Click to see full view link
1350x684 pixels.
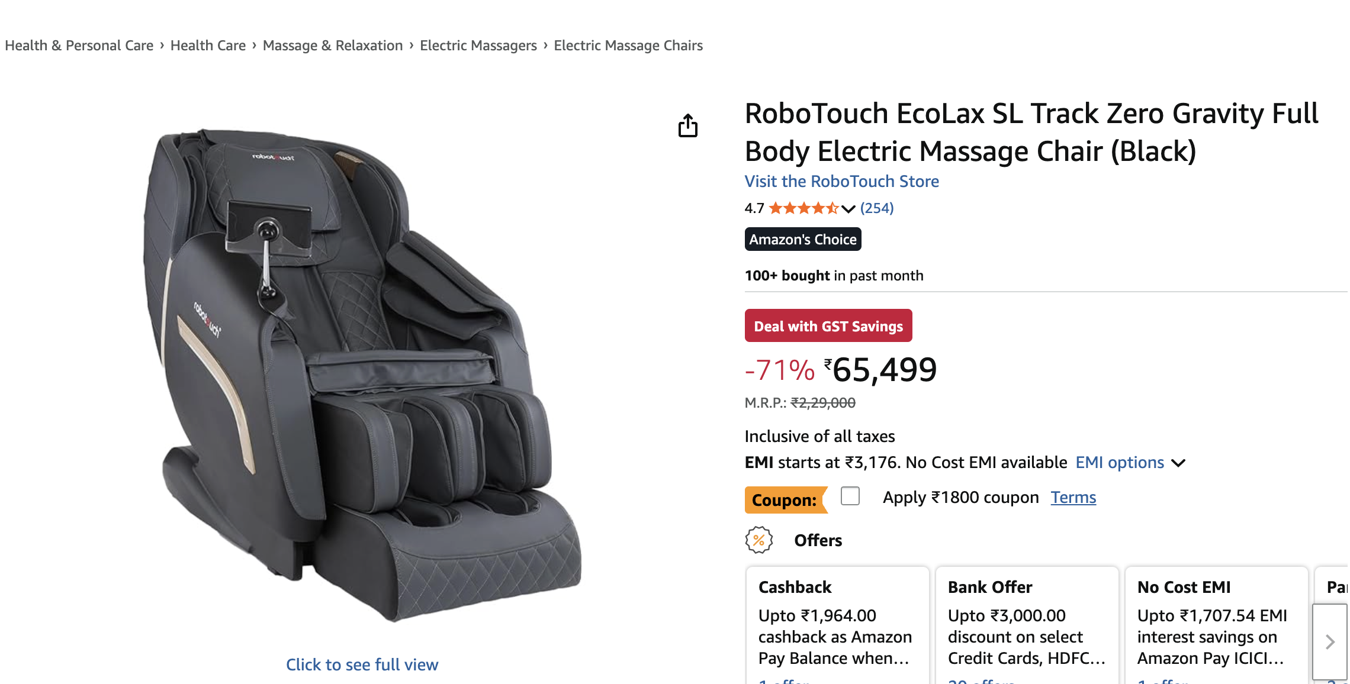362,664
